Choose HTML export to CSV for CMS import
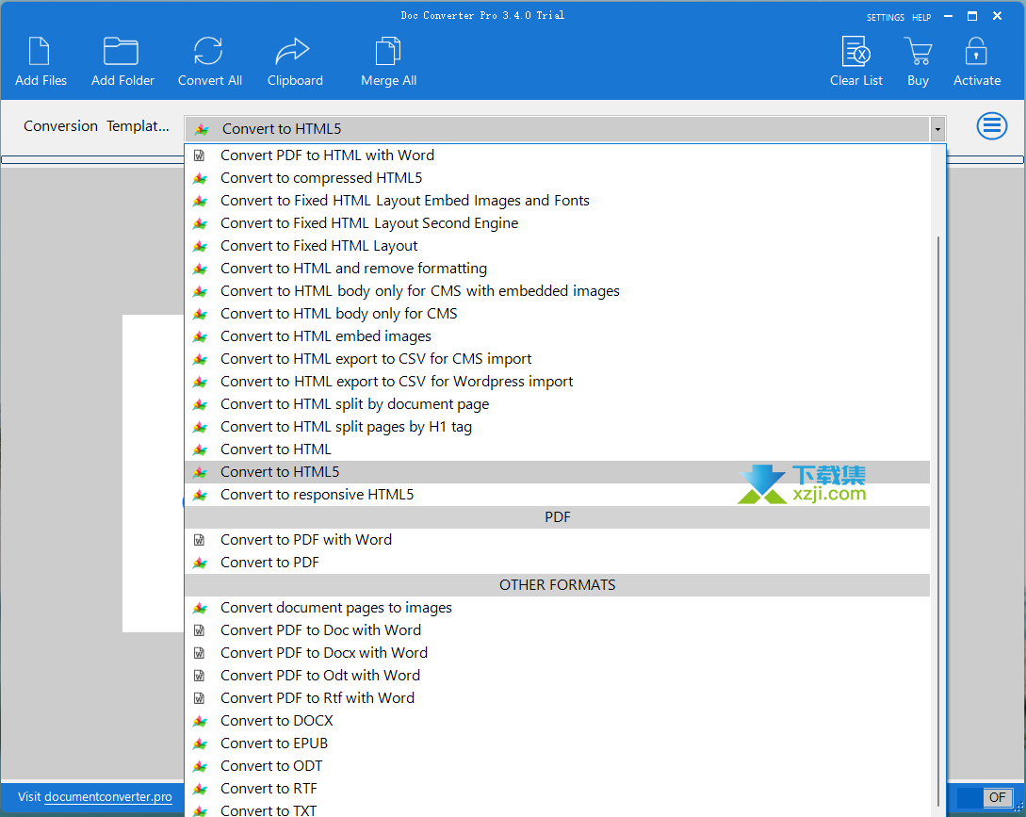 coord(557,359)
